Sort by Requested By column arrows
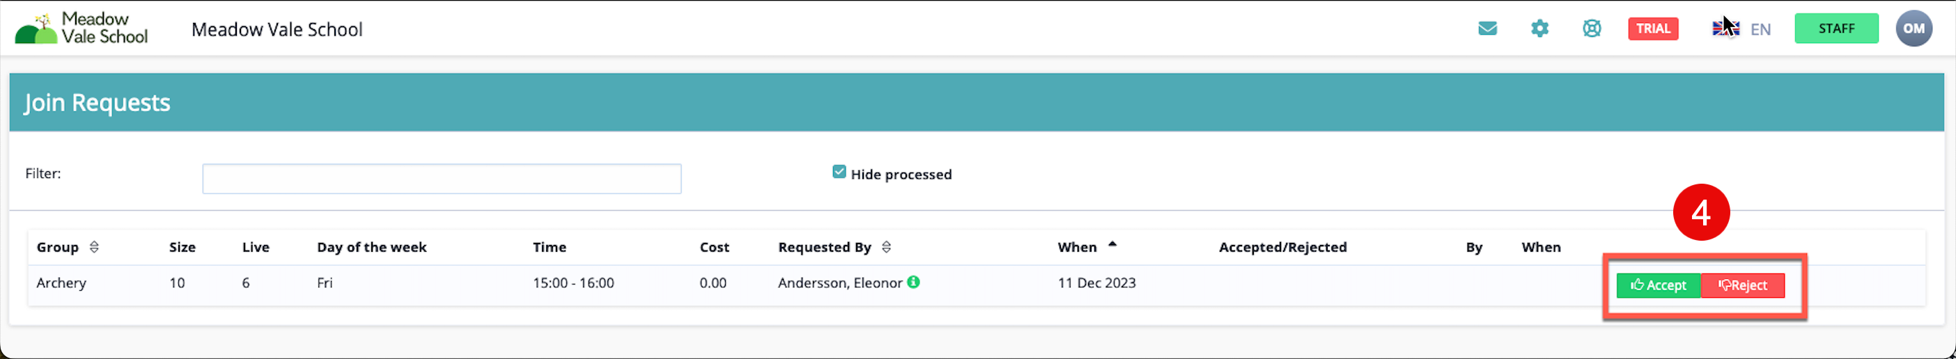1956x359 pixels. pyautogui.click(x=886, y=247)
